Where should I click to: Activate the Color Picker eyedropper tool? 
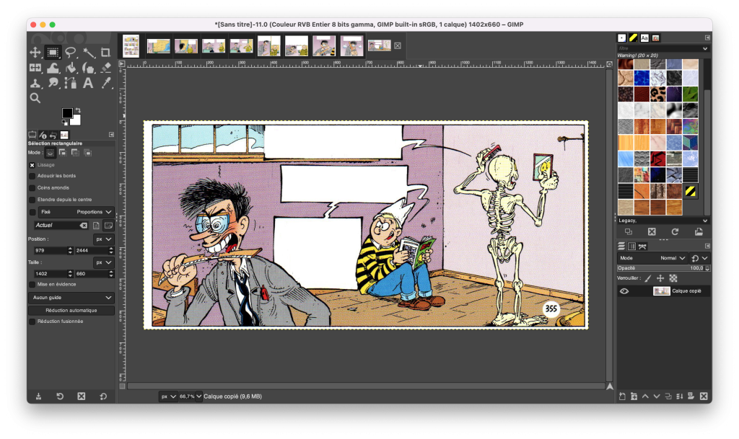click(106, 83)
